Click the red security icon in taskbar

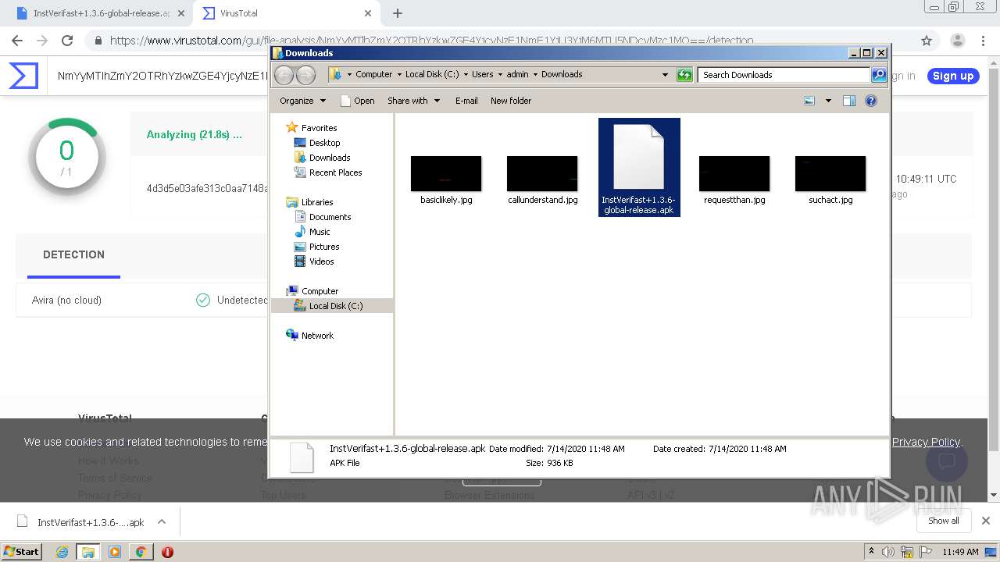tap(167, 552)
